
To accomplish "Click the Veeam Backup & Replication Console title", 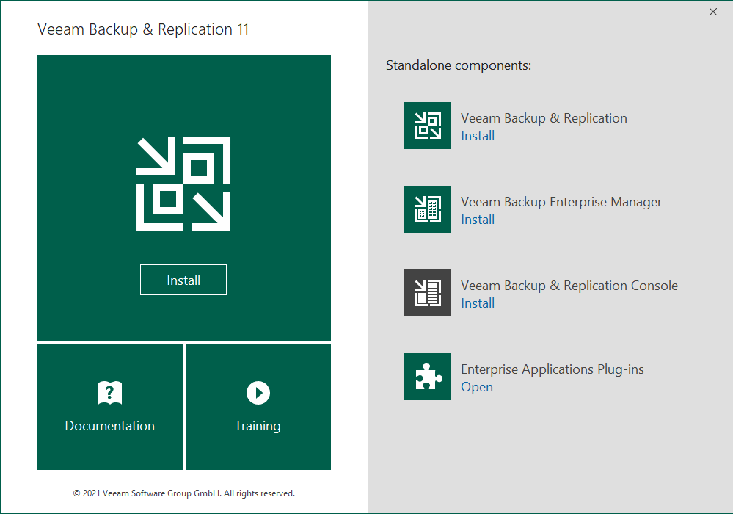I will 569,286.
